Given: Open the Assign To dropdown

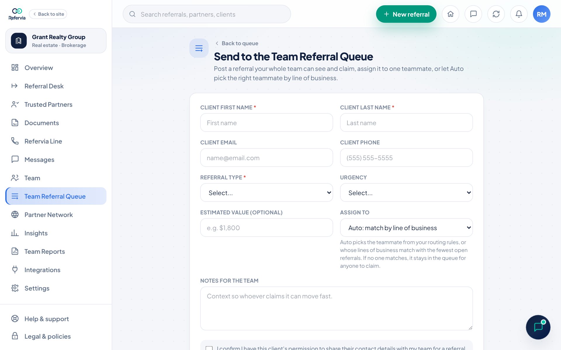Looking at the screenshot, I should coord(406,228).
